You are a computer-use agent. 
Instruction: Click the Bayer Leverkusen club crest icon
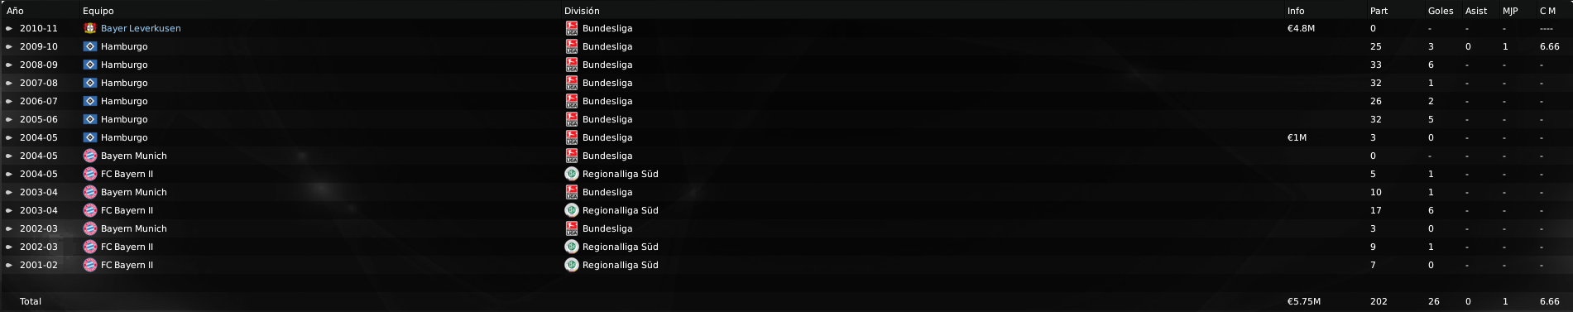(90, 28)
